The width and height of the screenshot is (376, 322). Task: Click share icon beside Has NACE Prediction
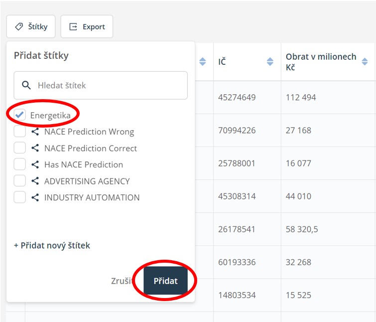tap(35, 164)
